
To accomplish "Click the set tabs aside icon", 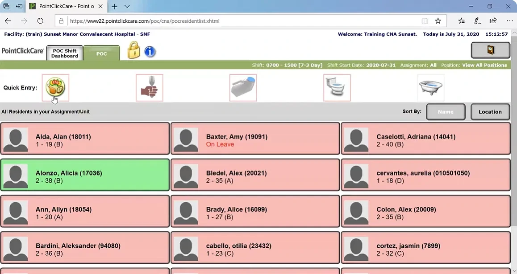I will point(19,6).
